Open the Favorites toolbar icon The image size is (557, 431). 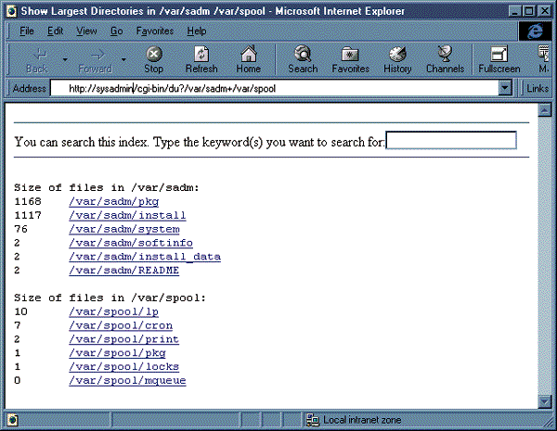pyautogui.click(x=350, y=58)
